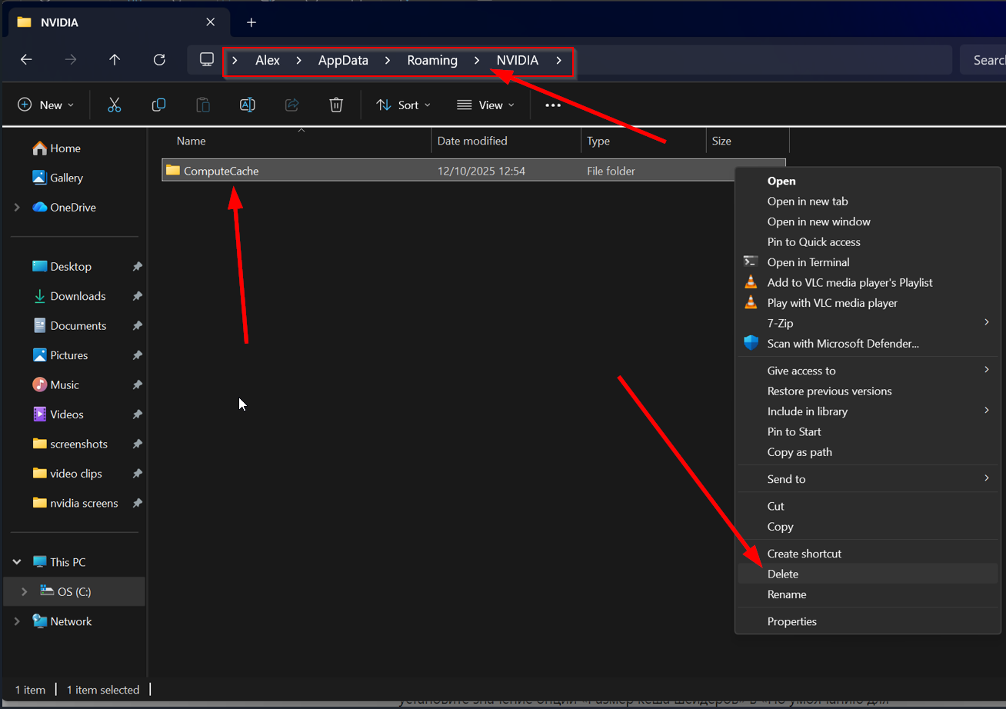Expand the OneDrive tree node

(18, 208)
